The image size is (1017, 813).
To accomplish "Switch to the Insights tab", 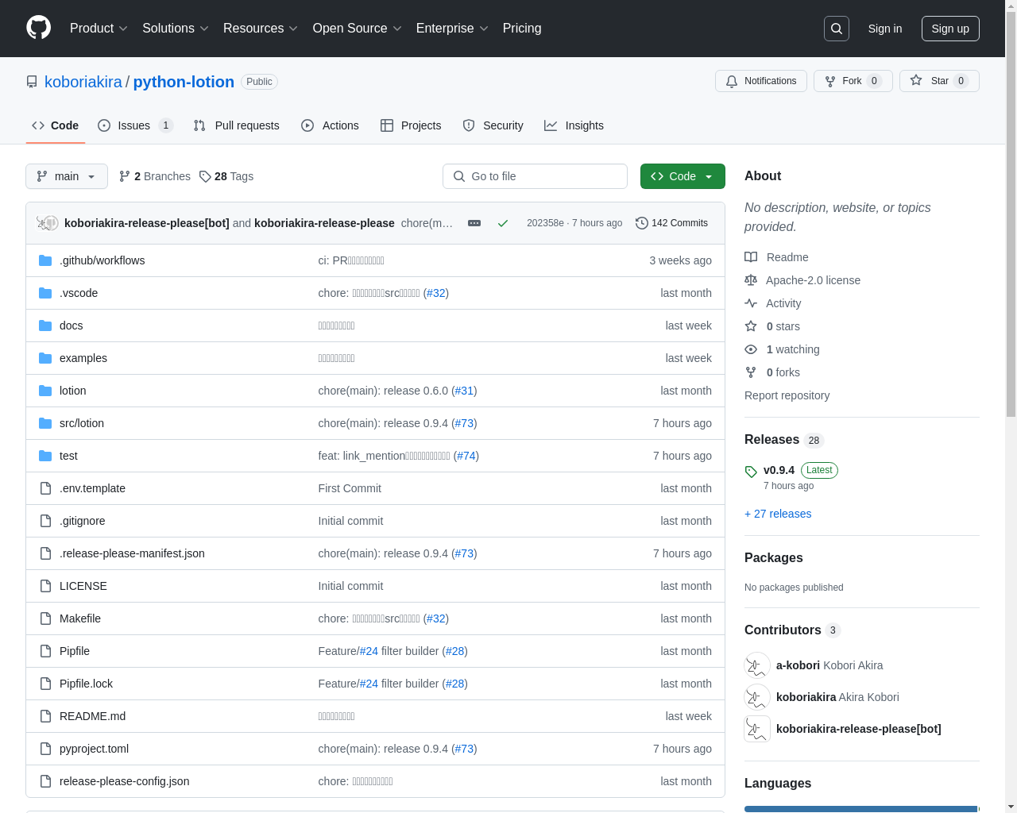I will click(x=574, y=125).
